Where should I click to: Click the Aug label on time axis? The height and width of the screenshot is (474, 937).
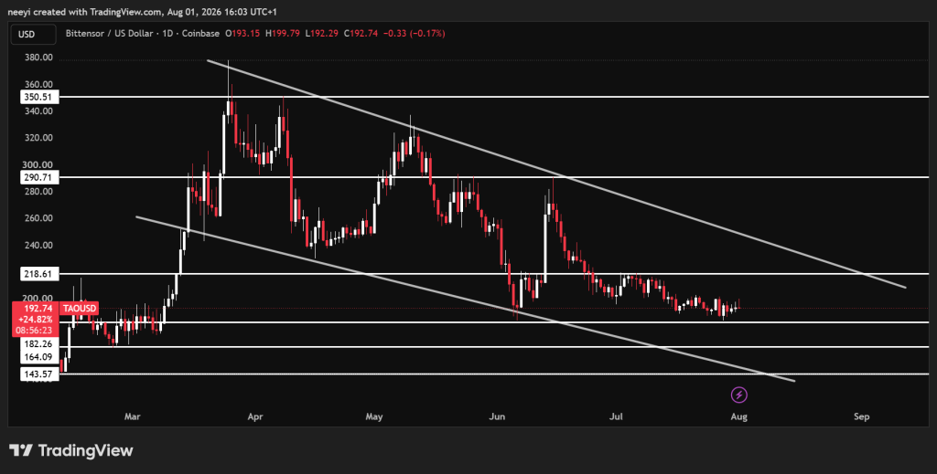(x=739, y=416)
